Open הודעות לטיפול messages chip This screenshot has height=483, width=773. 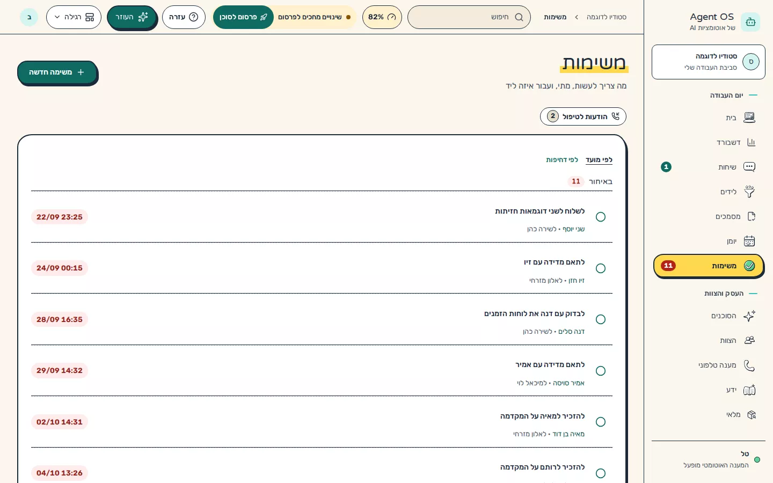(x=583, y=116)
